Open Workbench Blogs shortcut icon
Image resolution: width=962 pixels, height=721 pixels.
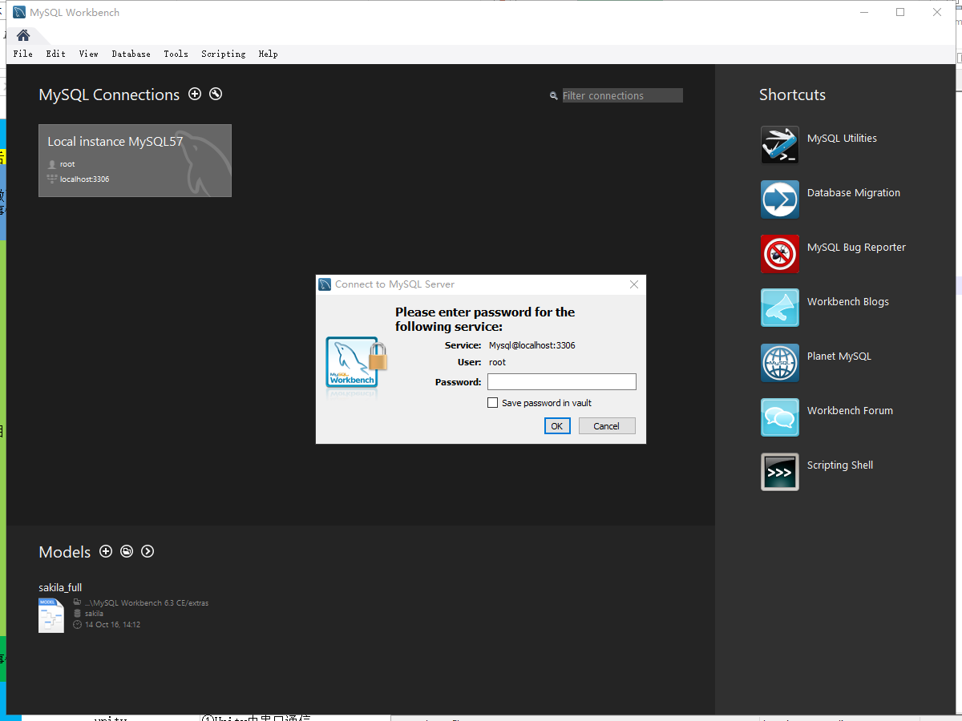780,308
